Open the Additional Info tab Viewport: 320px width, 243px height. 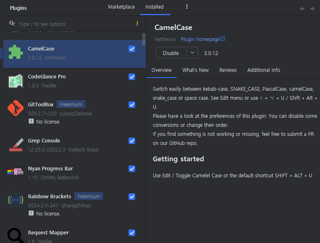coord(263,70)
